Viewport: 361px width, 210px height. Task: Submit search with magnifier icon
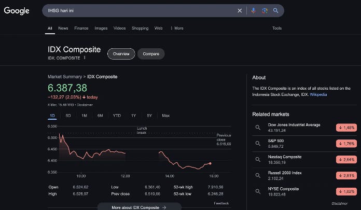click(275, 10)
